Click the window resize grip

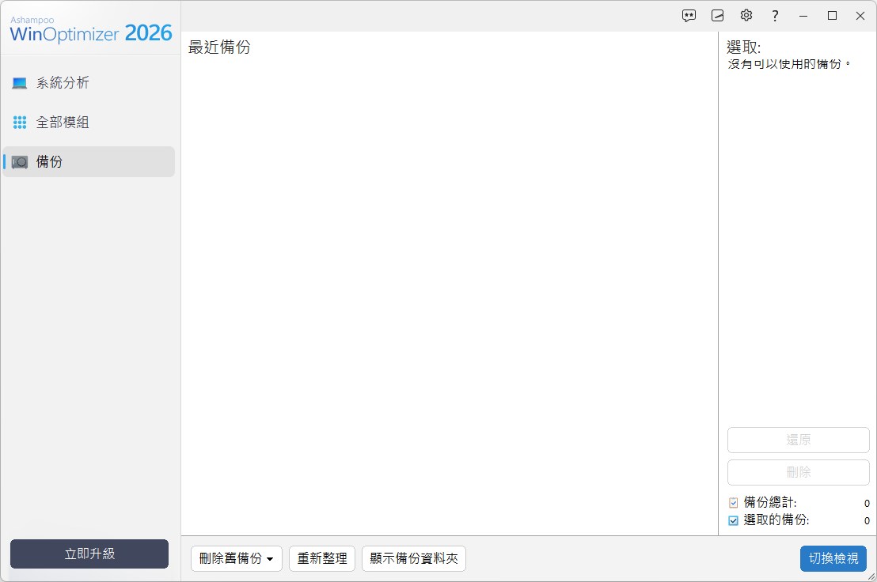coord(871,576)
